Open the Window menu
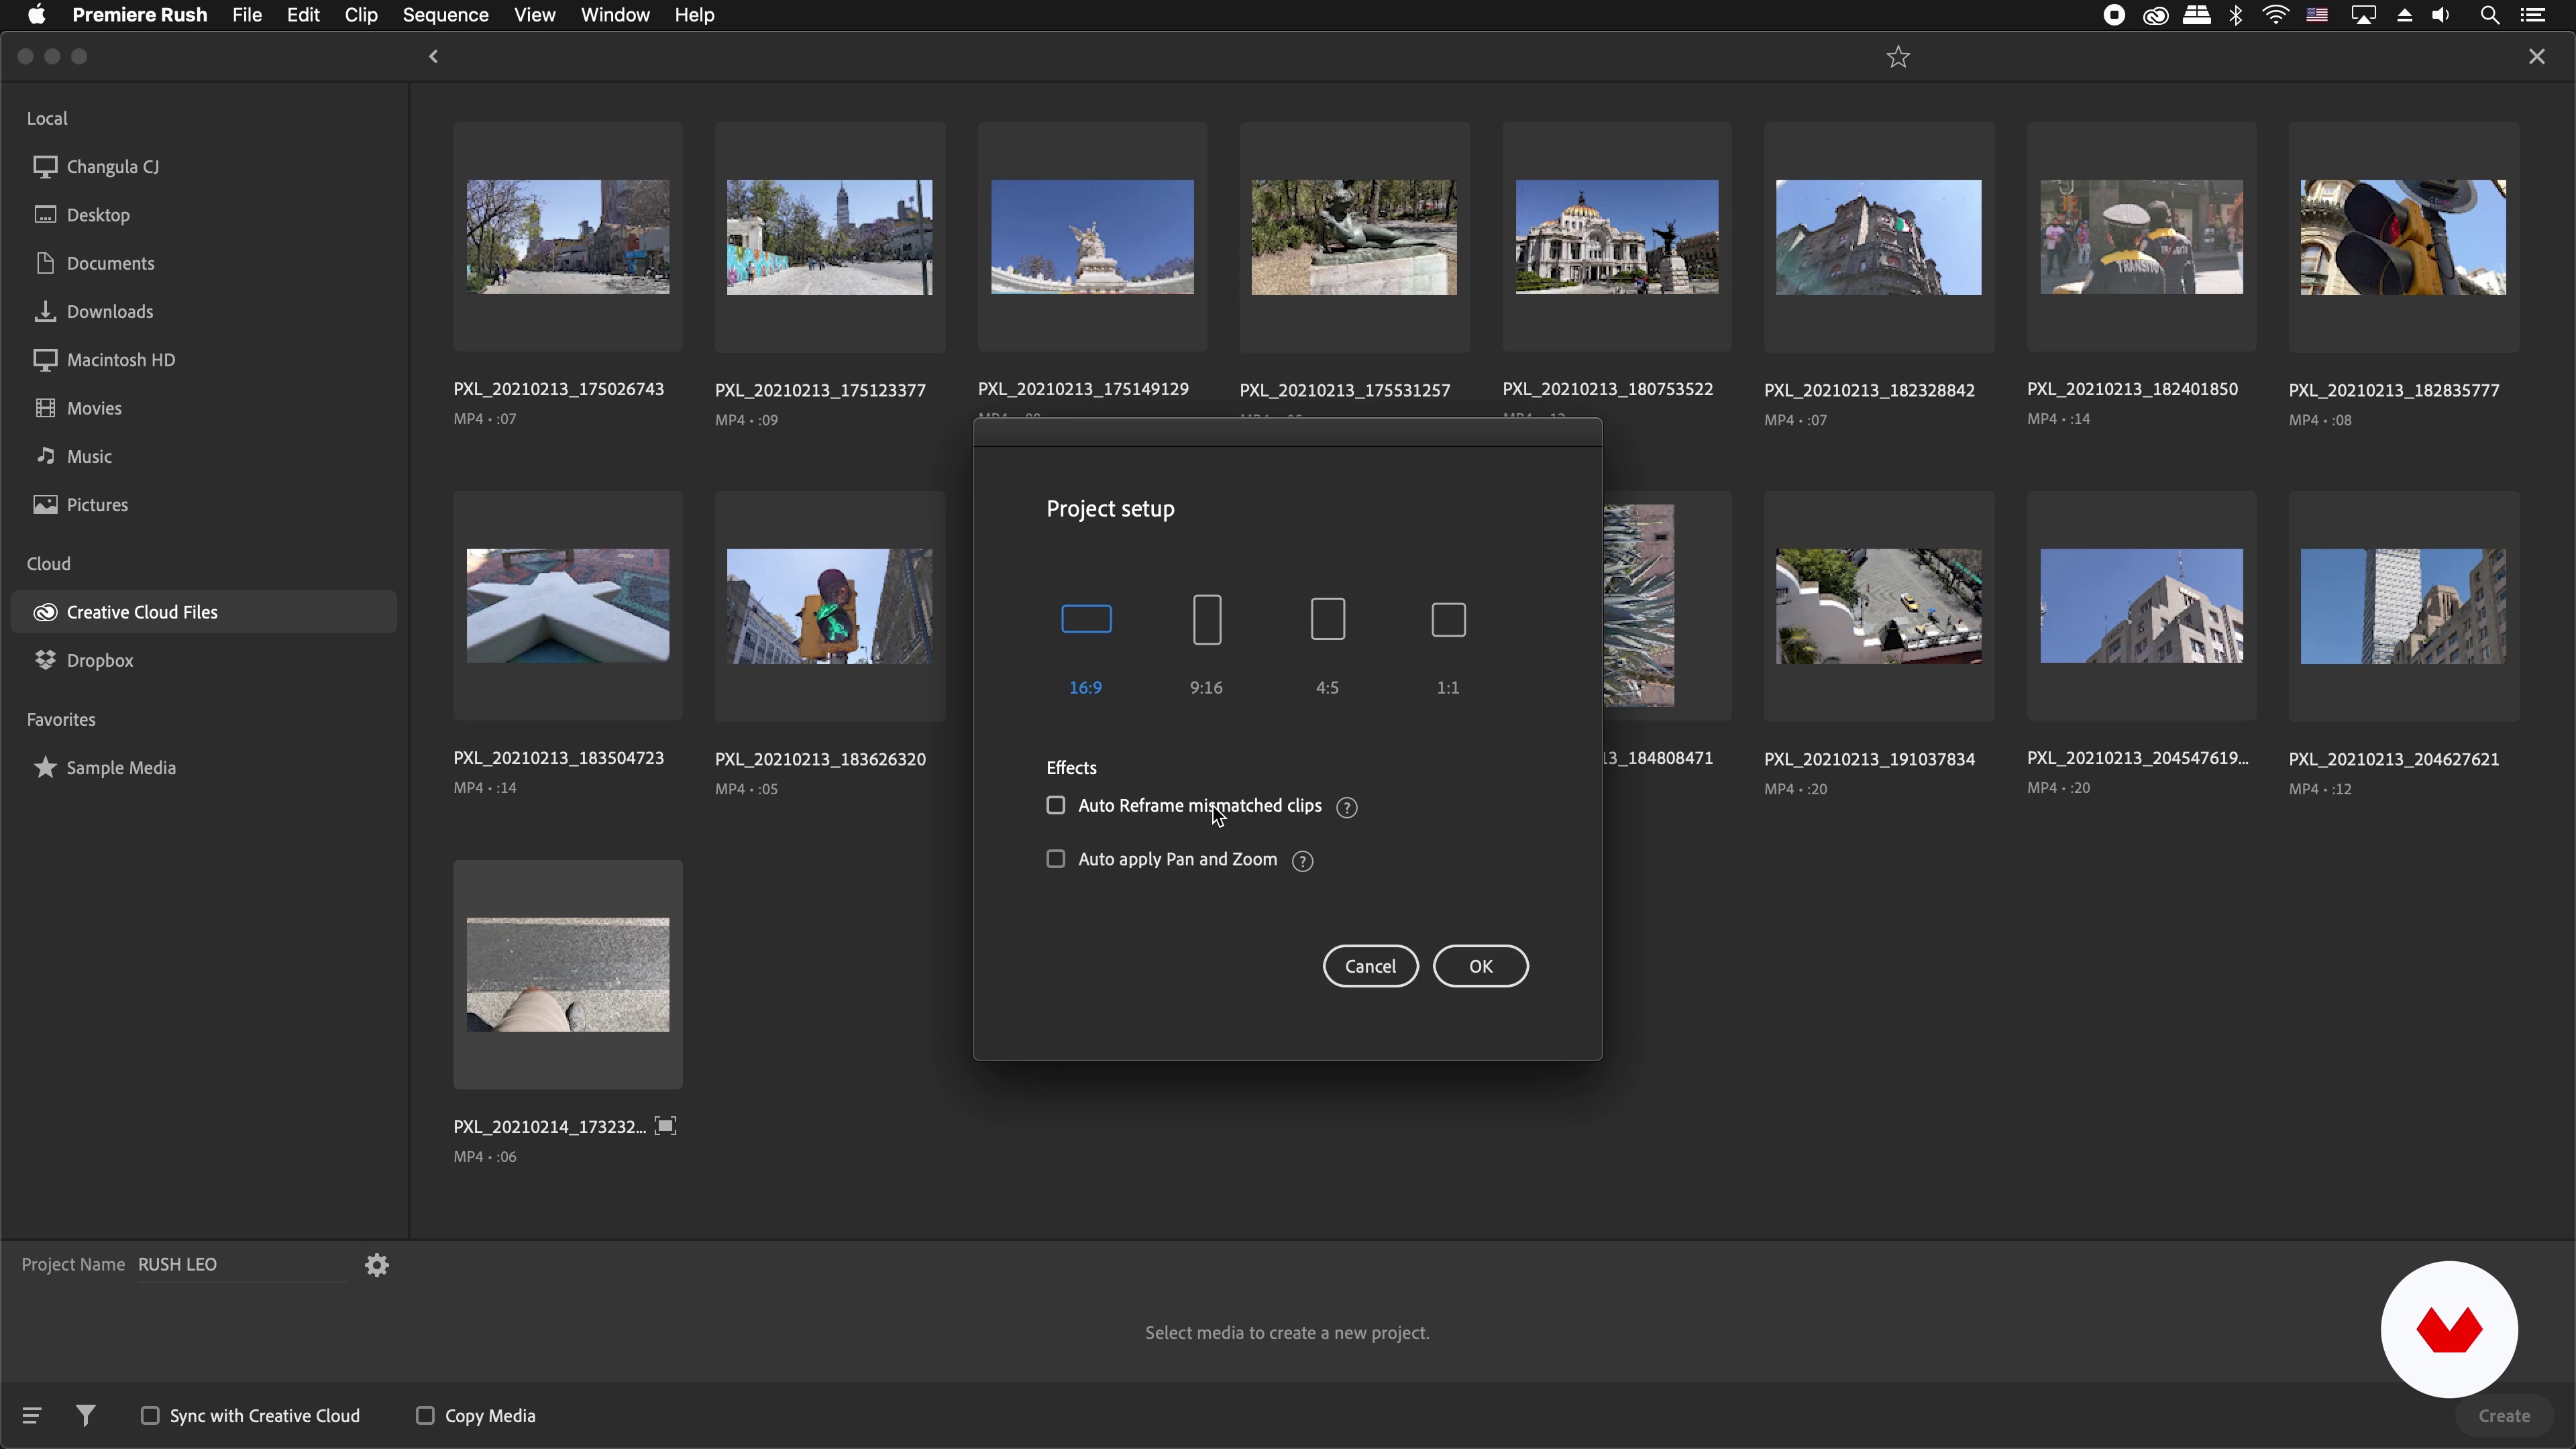The image size is (2576, 1449). [x=615, y=15]
